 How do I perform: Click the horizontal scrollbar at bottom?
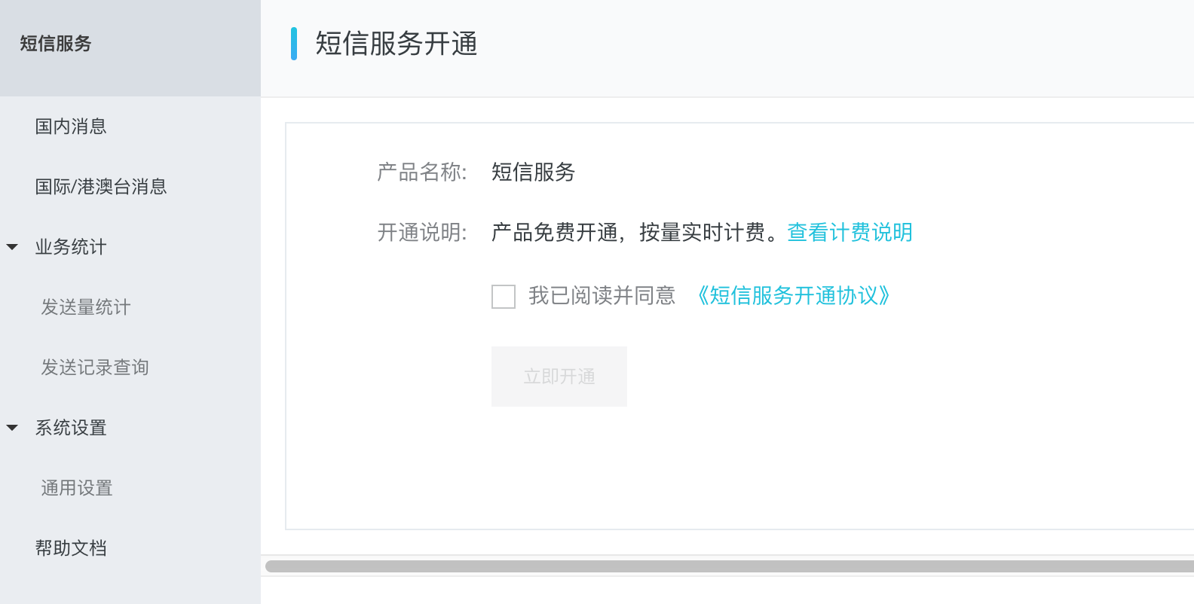tap(730, 566)
